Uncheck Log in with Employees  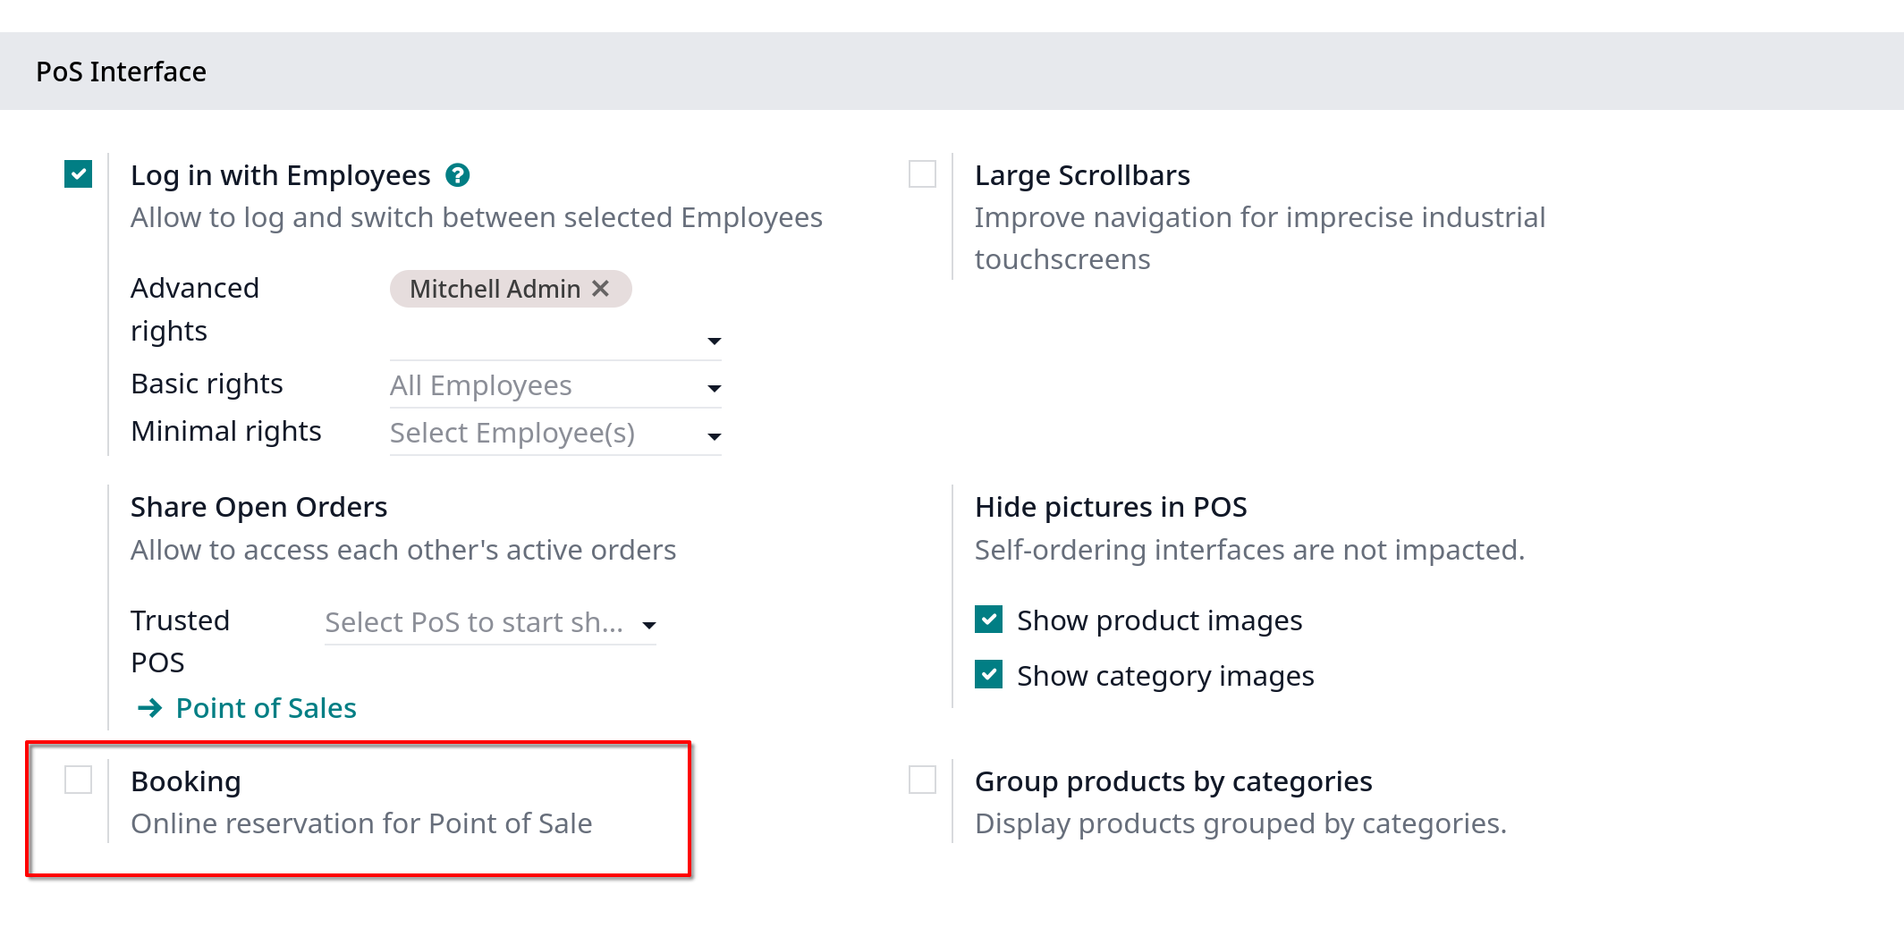pyautogui.click(x=79, y=173)
